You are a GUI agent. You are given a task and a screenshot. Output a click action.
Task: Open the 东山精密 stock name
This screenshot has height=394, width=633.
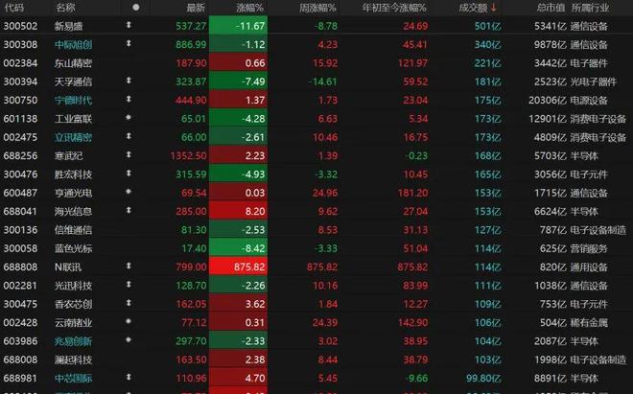click(x=74, y=63)
